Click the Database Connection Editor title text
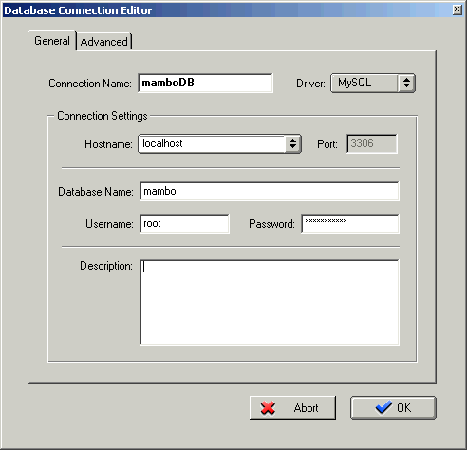Viewport: 467px width, 450px height. pos(78,10)
